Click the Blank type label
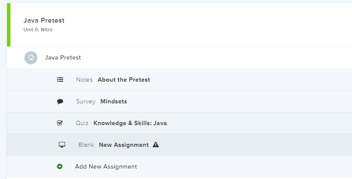 click(x=86, y=145)
